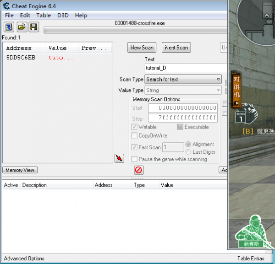This screenshot has width=275, height=264.
Task: Open the process list computer icon
Action: [x=9, y=27]
